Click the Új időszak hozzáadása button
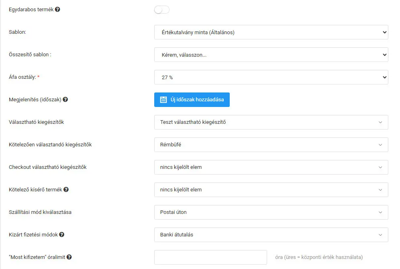Image resolution: width=400 pixels, height=269 pixels. [192, 100]
